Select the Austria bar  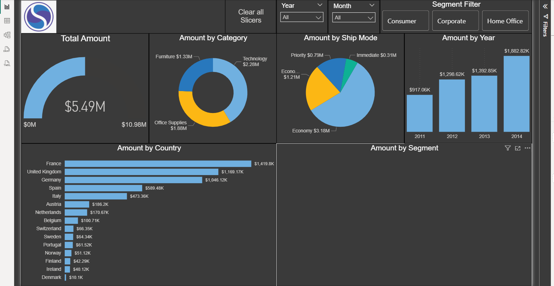(x=77, y=204)
